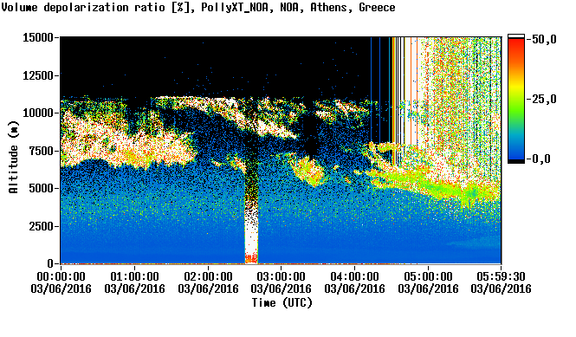Click the 15000 altitude tick label
Screen dimensions: 576x337
click(38, 37)
